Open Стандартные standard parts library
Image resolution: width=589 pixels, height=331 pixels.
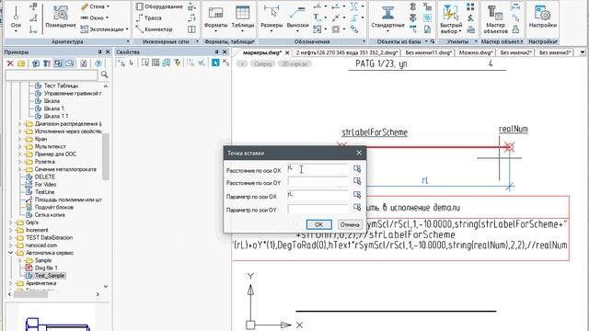[388, 17]
